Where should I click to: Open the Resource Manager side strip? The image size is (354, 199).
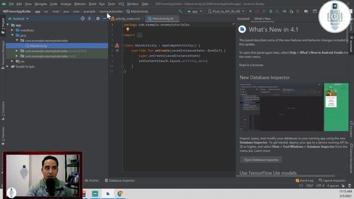pos(3,55)
